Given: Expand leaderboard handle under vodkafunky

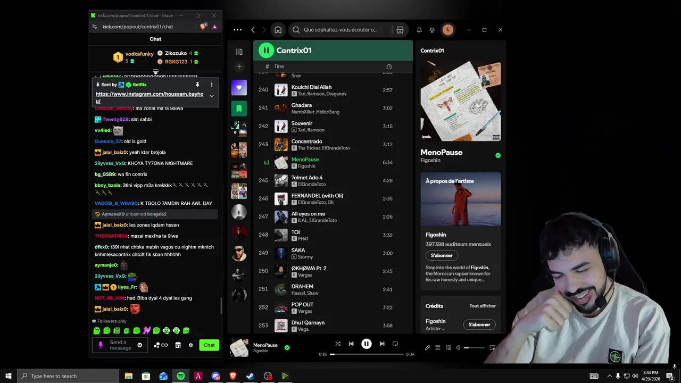Looking at the screenshot, I should click(155, 71).
